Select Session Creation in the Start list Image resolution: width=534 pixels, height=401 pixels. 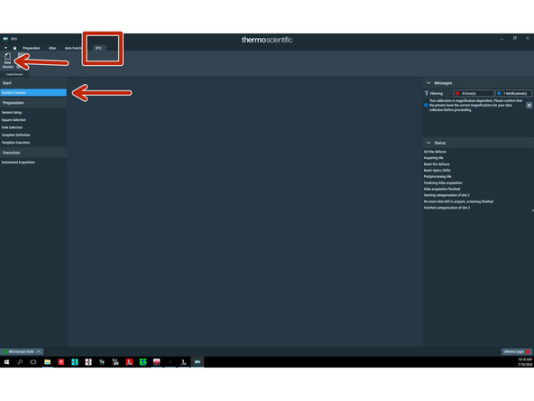(33, 92)
